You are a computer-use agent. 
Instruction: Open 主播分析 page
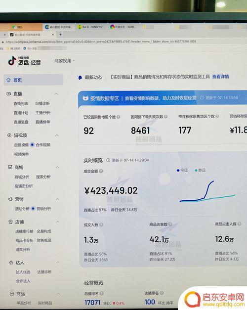pos(42,113)
